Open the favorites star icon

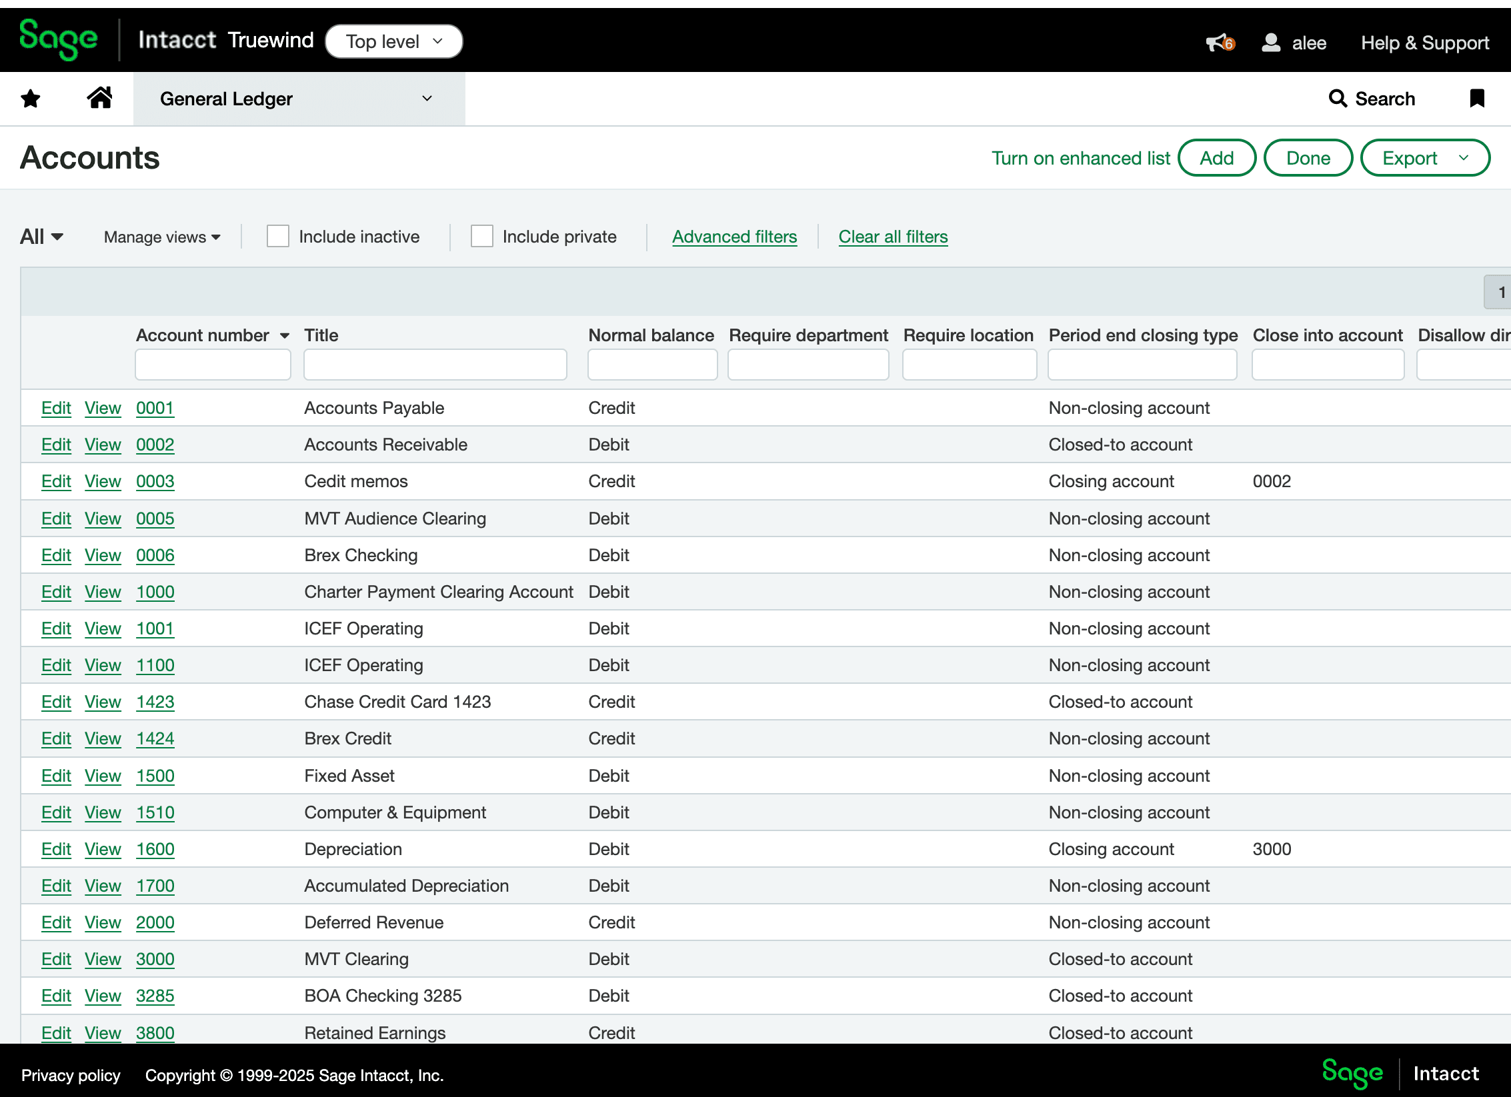point(31,99)
